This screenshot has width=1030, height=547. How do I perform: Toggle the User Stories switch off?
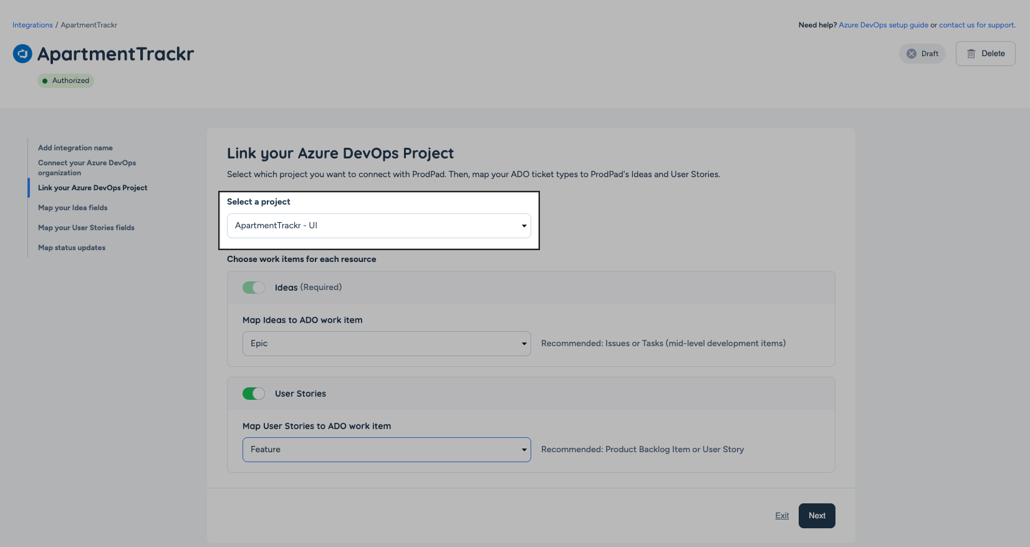(x=254, y=394)
